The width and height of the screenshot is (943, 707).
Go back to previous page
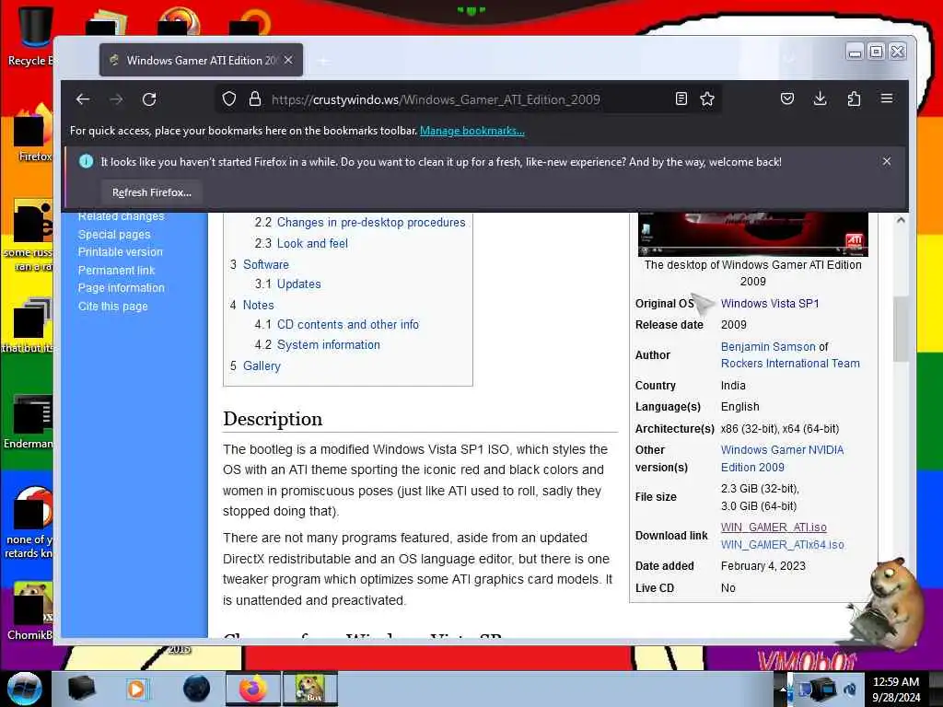click(x=83, y=99)
